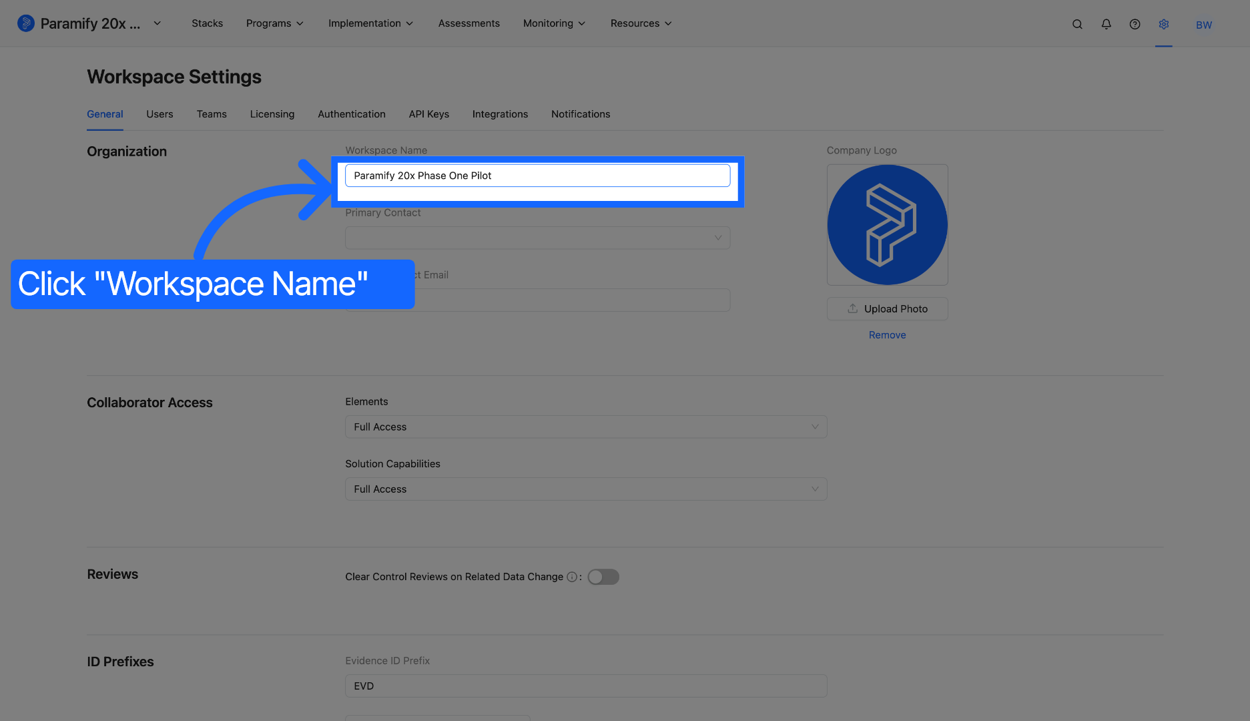Click the Collaborator Access section label
1250x721 pixels.
pyautogui.click(x=149, y=403)
